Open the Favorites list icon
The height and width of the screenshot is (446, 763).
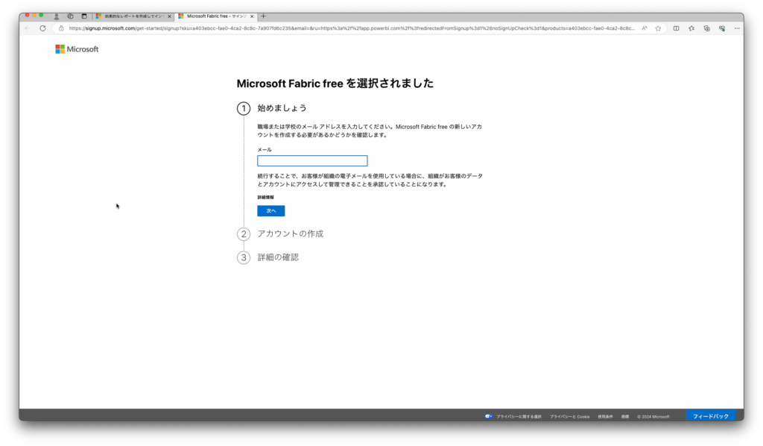(691, 28)
